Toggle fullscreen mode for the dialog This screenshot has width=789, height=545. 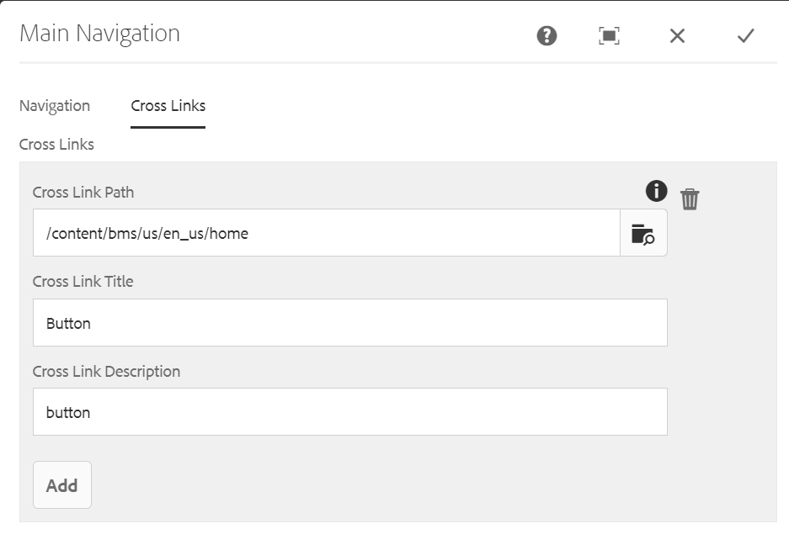(x=609, y=35)
